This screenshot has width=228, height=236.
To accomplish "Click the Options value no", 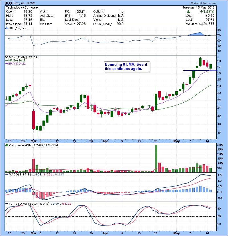I will [121, 12].
